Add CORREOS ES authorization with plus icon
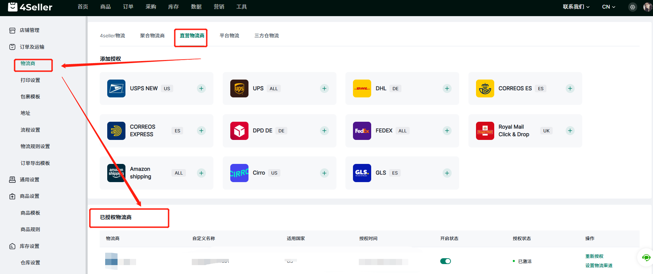 click(570, 88)
